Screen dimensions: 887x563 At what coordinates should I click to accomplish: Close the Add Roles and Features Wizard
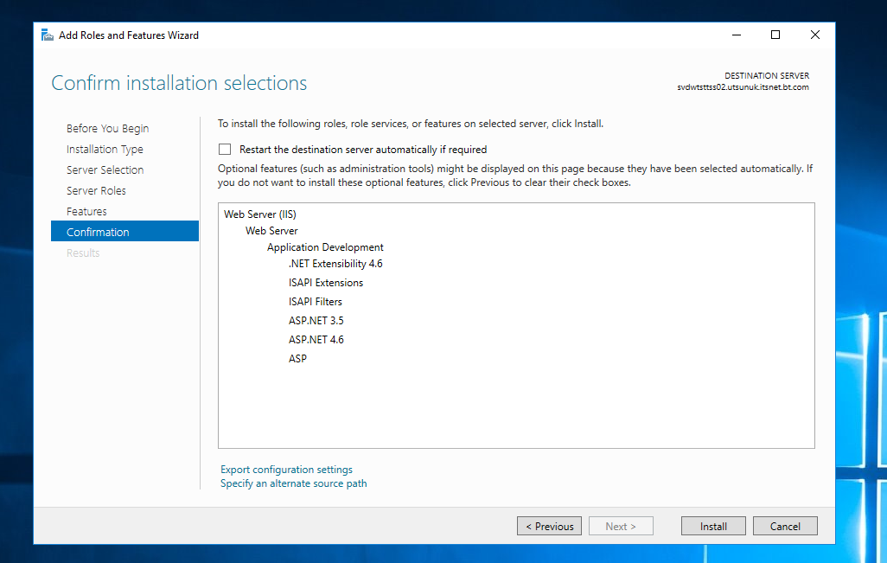tap(815, 35)
